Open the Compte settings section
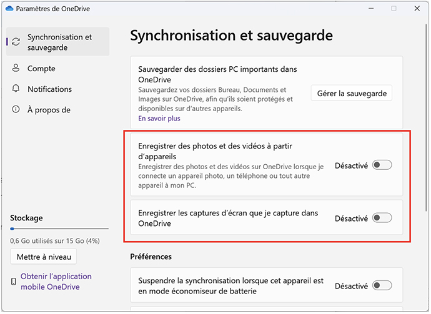Image resolution: width=431 pixels, height=314 pixels. click(x=41, y=69)
